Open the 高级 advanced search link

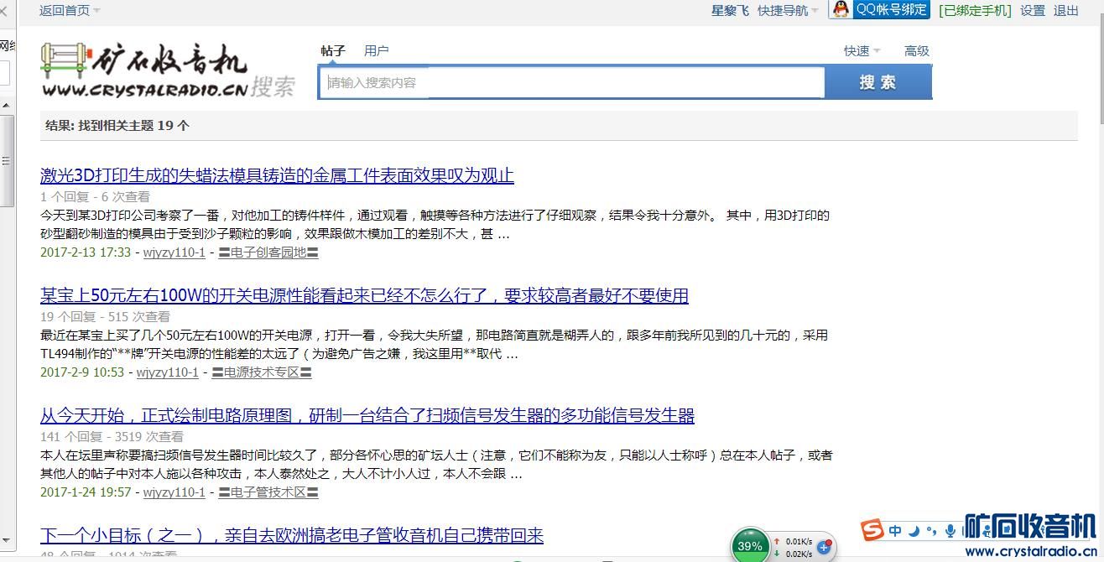[917, 51]
